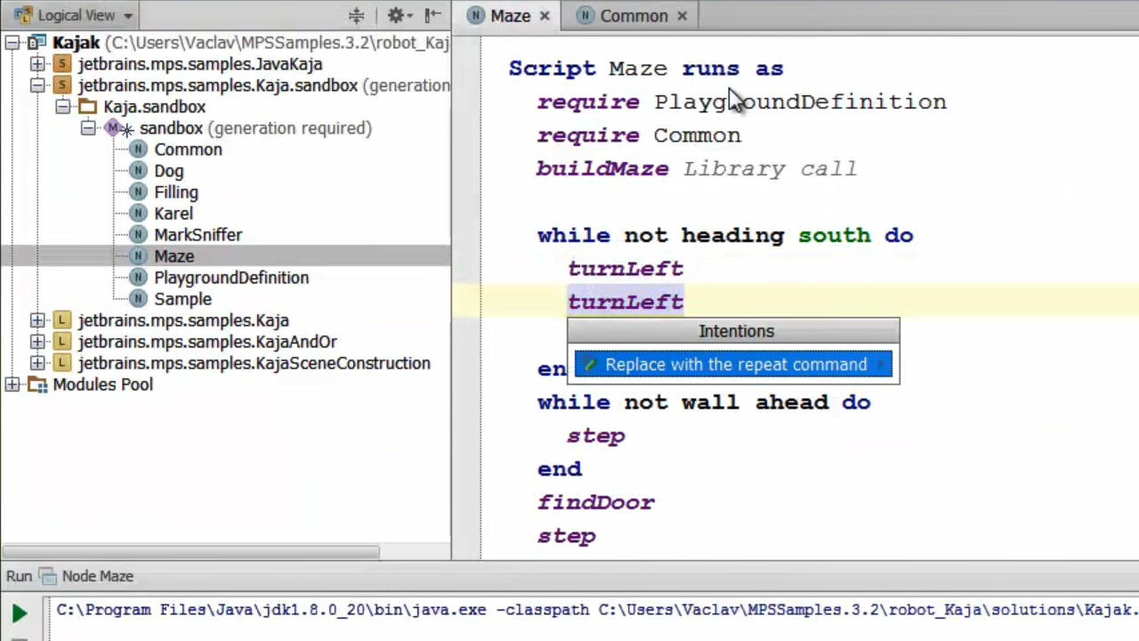Select Dog in the project tree

coord(168,171)
